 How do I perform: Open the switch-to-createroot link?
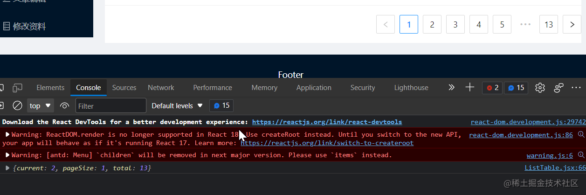pyautogui.click(x=327, y=143)
